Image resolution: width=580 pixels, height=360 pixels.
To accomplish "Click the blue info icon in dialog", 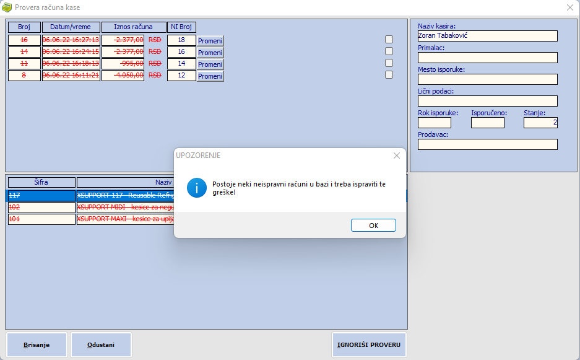I will coord(197,188).
